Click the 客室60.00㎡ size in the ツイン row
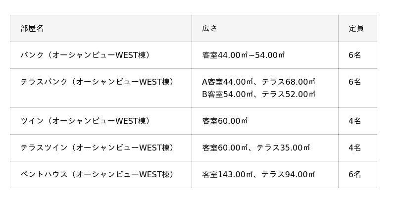Image resolution: width=396 pixels, height=203 pixels. 225,121
